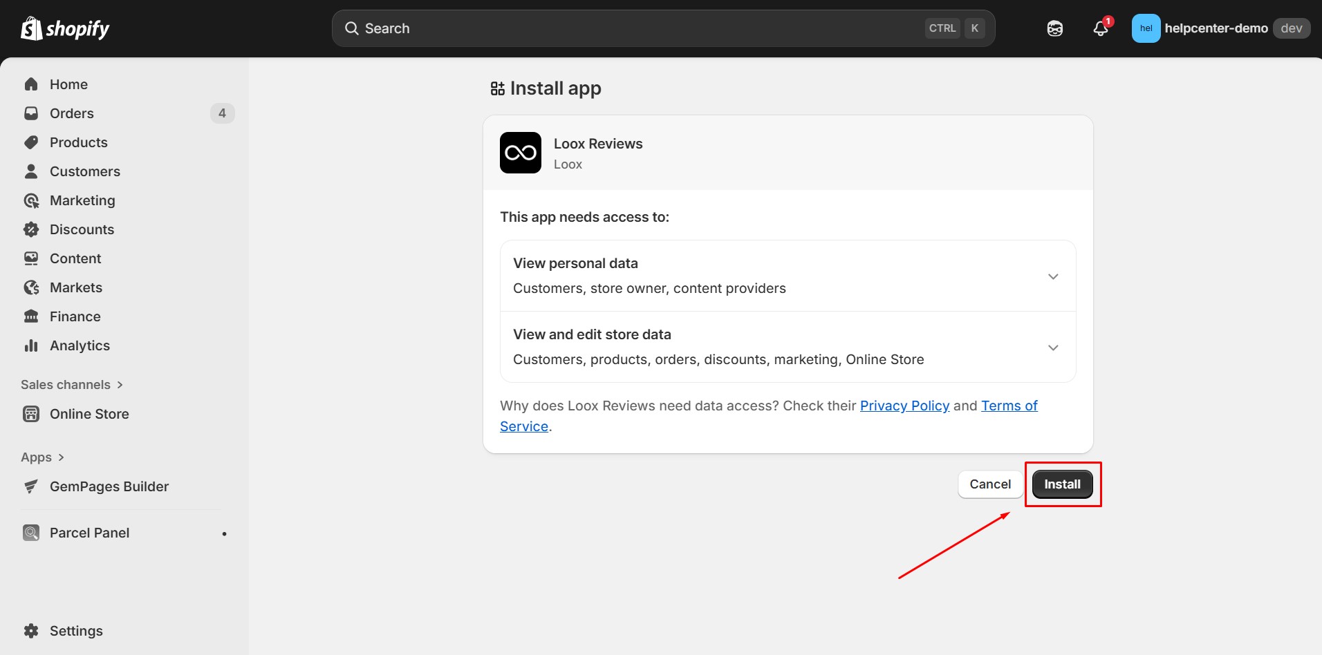Image resolution: width=1322 pixels, height=655 pixels.
Task: Click the Loox Reviews app icon
Action: click(520, 153)
